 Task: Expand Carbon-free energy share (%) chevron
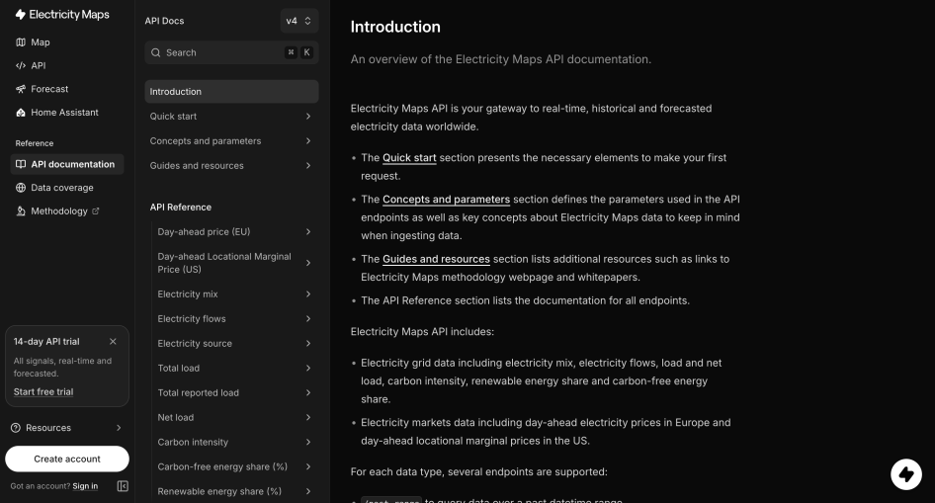(307, 466)
